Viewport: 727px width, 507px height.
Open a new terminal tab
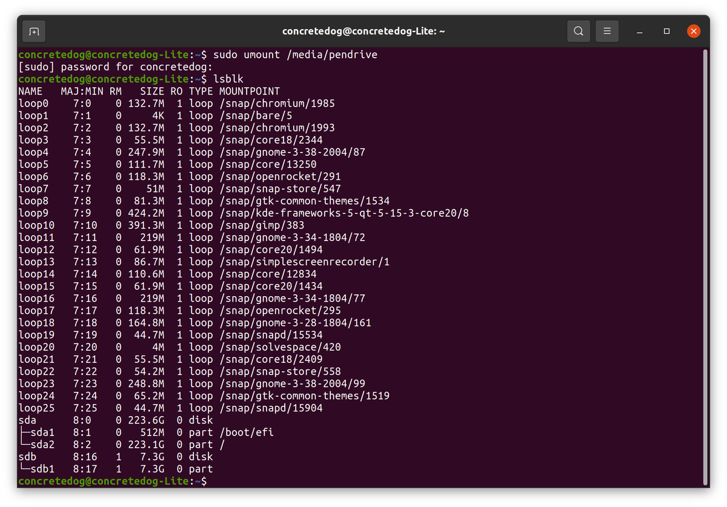click(x=33, y=30)
